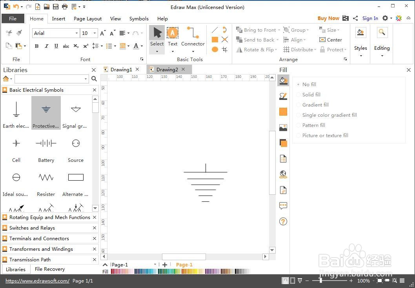Pick a black swatch from the color bar
The width and height of the screenshot is (415, 288).
point(236,271)
